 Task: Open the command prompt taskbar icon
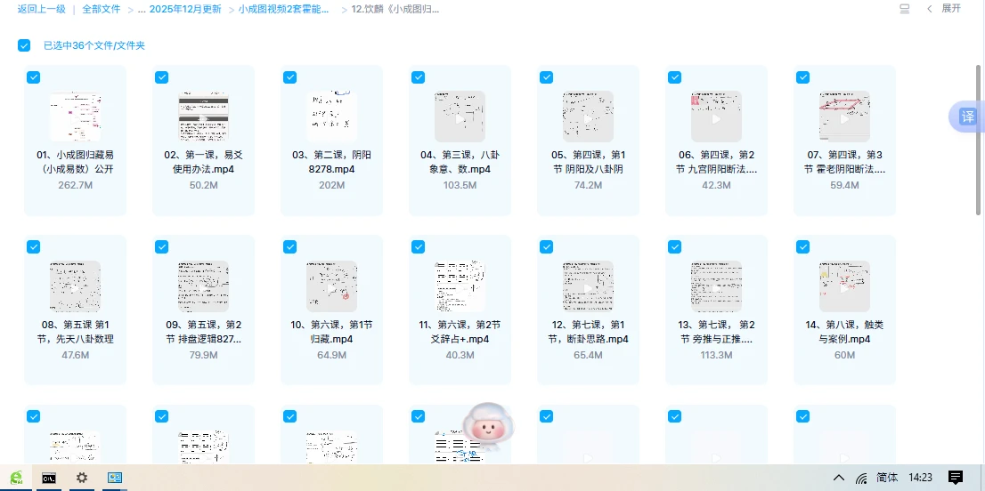(49, 478)
